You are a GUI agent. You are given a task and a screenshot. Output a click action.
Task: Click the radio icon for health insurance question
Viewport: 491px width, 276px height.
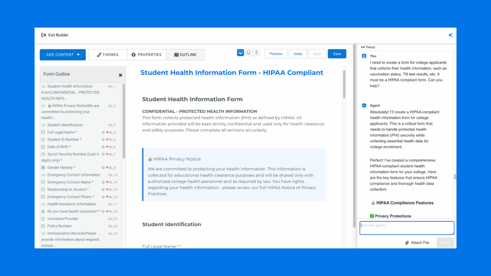tap(43, 211)
